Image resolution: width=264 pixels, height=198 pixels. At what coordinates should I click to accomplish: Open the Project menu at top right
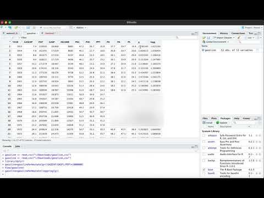click(x=252, y=28)
